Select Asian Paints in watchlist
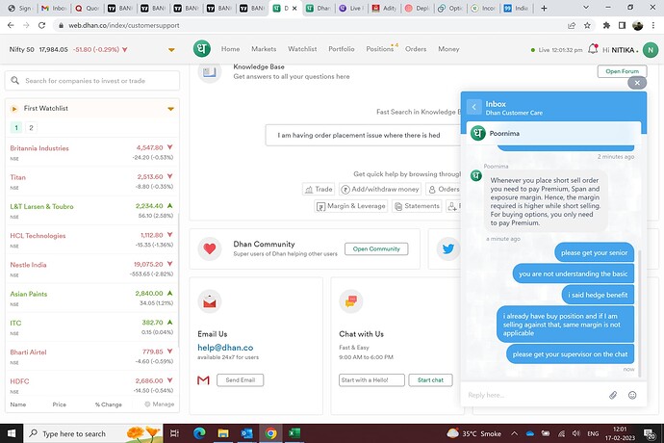664x443 pixels. click(91, 299)
